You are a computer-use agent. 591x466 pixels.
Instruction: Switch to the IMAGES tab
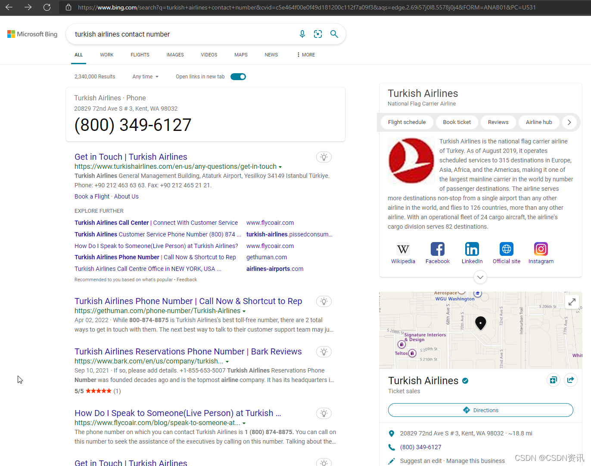click(175, 55)
